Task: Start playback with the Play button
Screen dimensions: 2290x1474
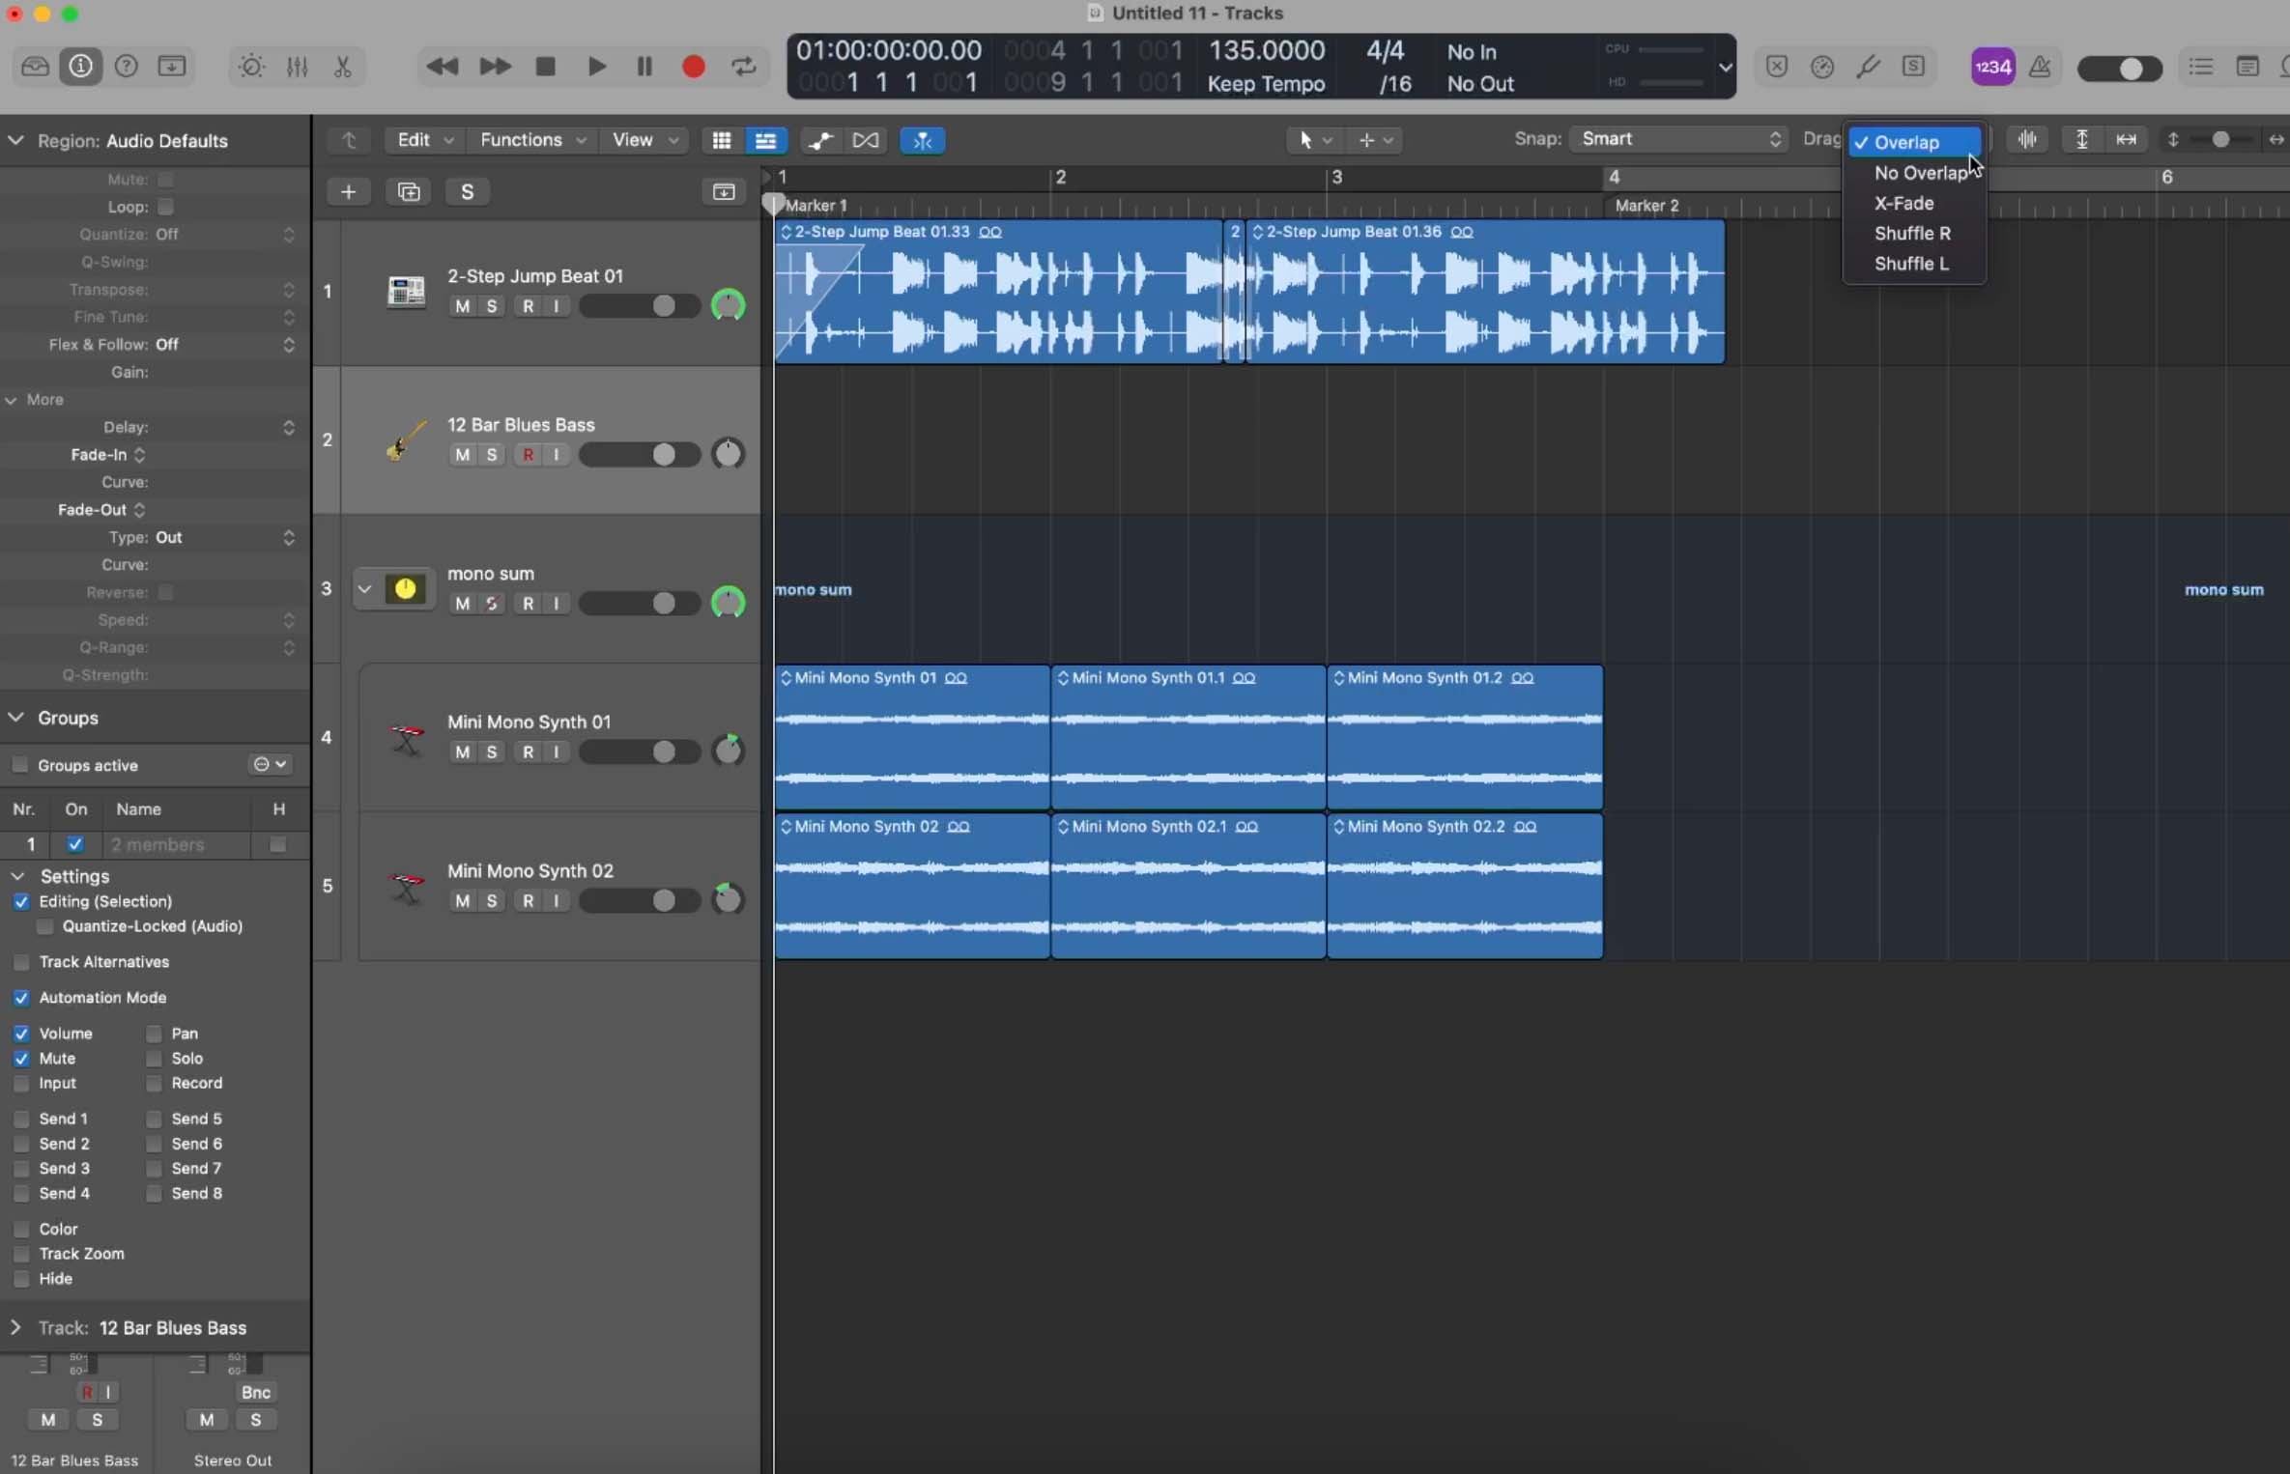Action: click(x=596, y=67)
